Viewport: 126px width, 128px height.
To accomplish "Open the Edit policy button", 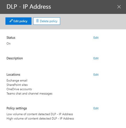I will (18, 21).
